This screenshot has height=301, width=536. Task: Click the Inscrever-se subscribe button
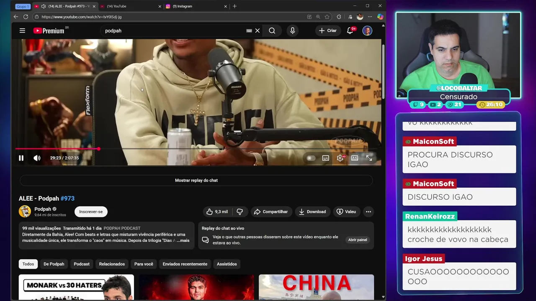(91, 212)
